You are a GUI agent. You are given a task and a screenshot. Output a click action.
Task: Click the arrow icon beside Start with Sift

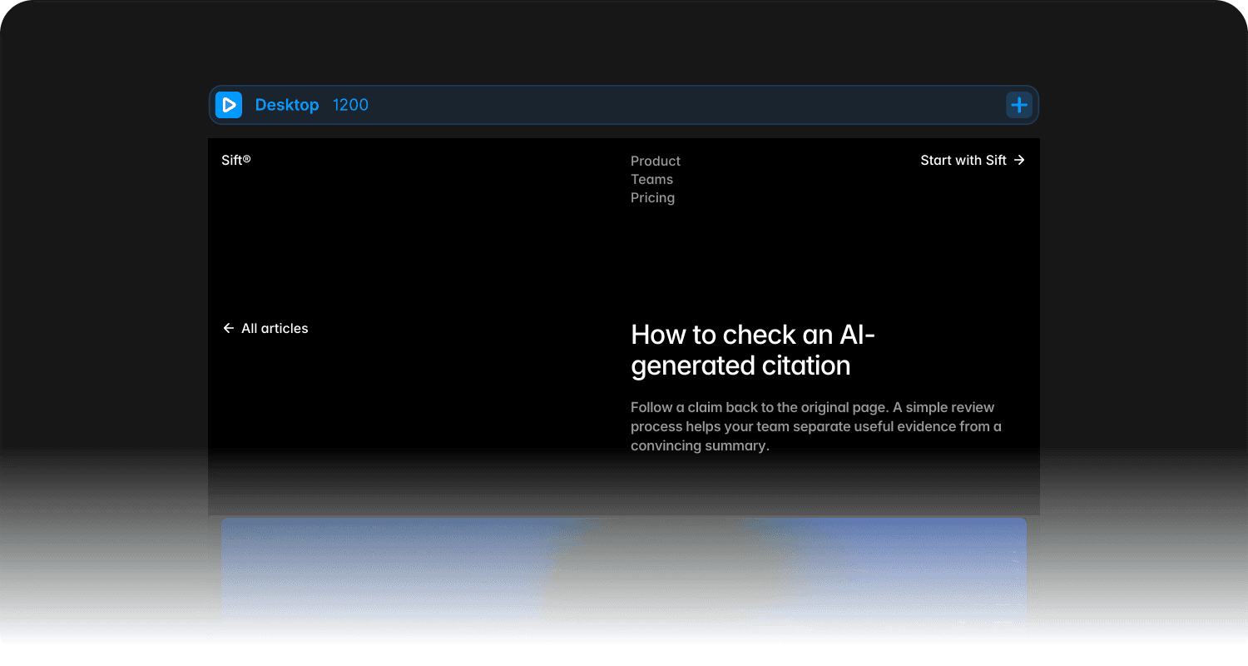[1019, 160]
